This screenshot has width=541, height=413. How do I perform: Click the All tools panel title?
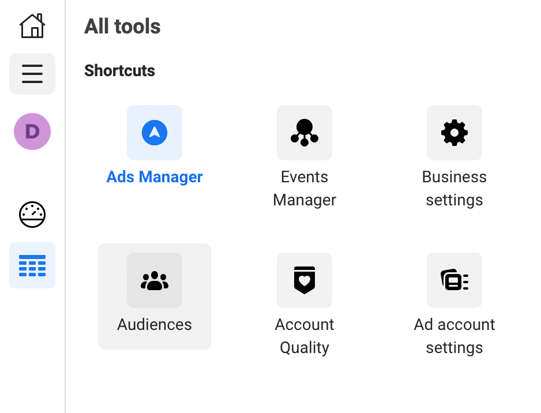[x=122, y=26]
